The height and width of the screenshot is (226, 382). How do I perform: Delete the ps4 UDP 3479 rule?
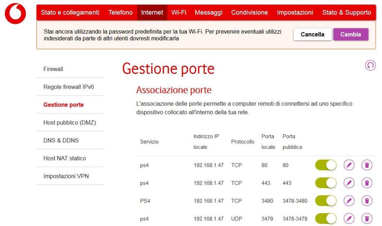coord(366,219)
